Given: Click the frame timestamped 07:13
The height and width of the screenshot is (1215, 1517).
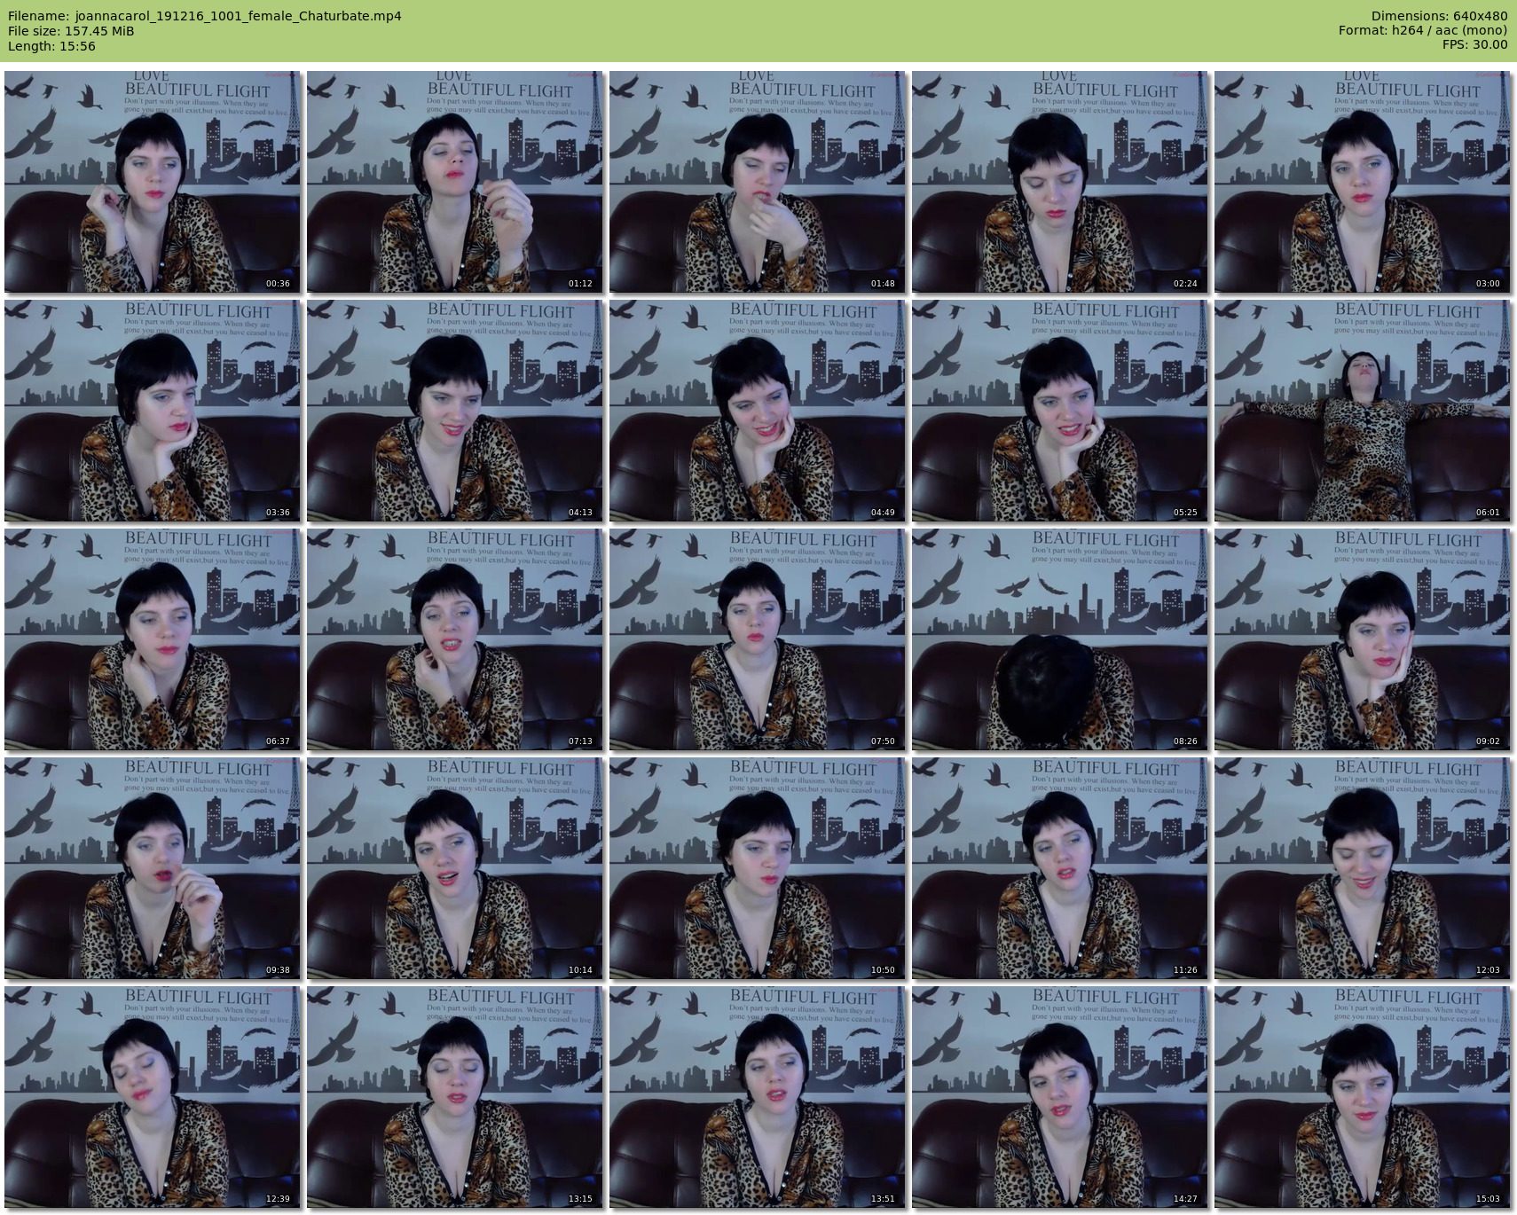Looking at the screenshot, I should click(454, 639).
